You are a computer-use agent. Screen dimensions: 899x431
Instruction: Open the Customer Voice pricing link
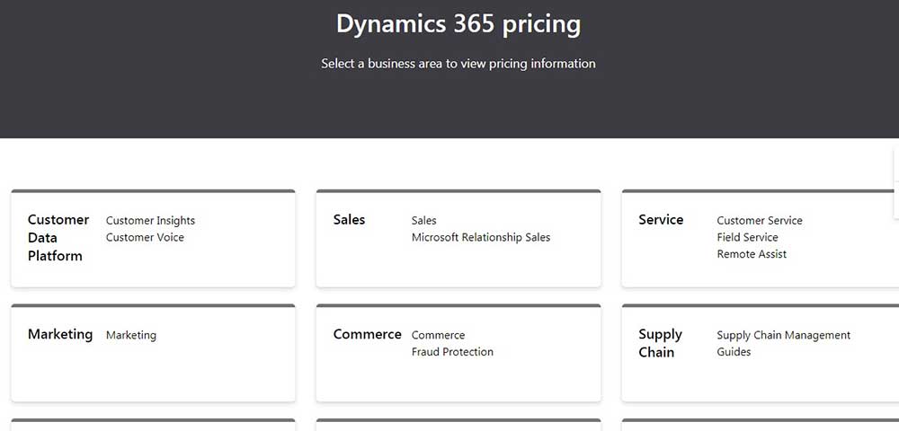145,237
